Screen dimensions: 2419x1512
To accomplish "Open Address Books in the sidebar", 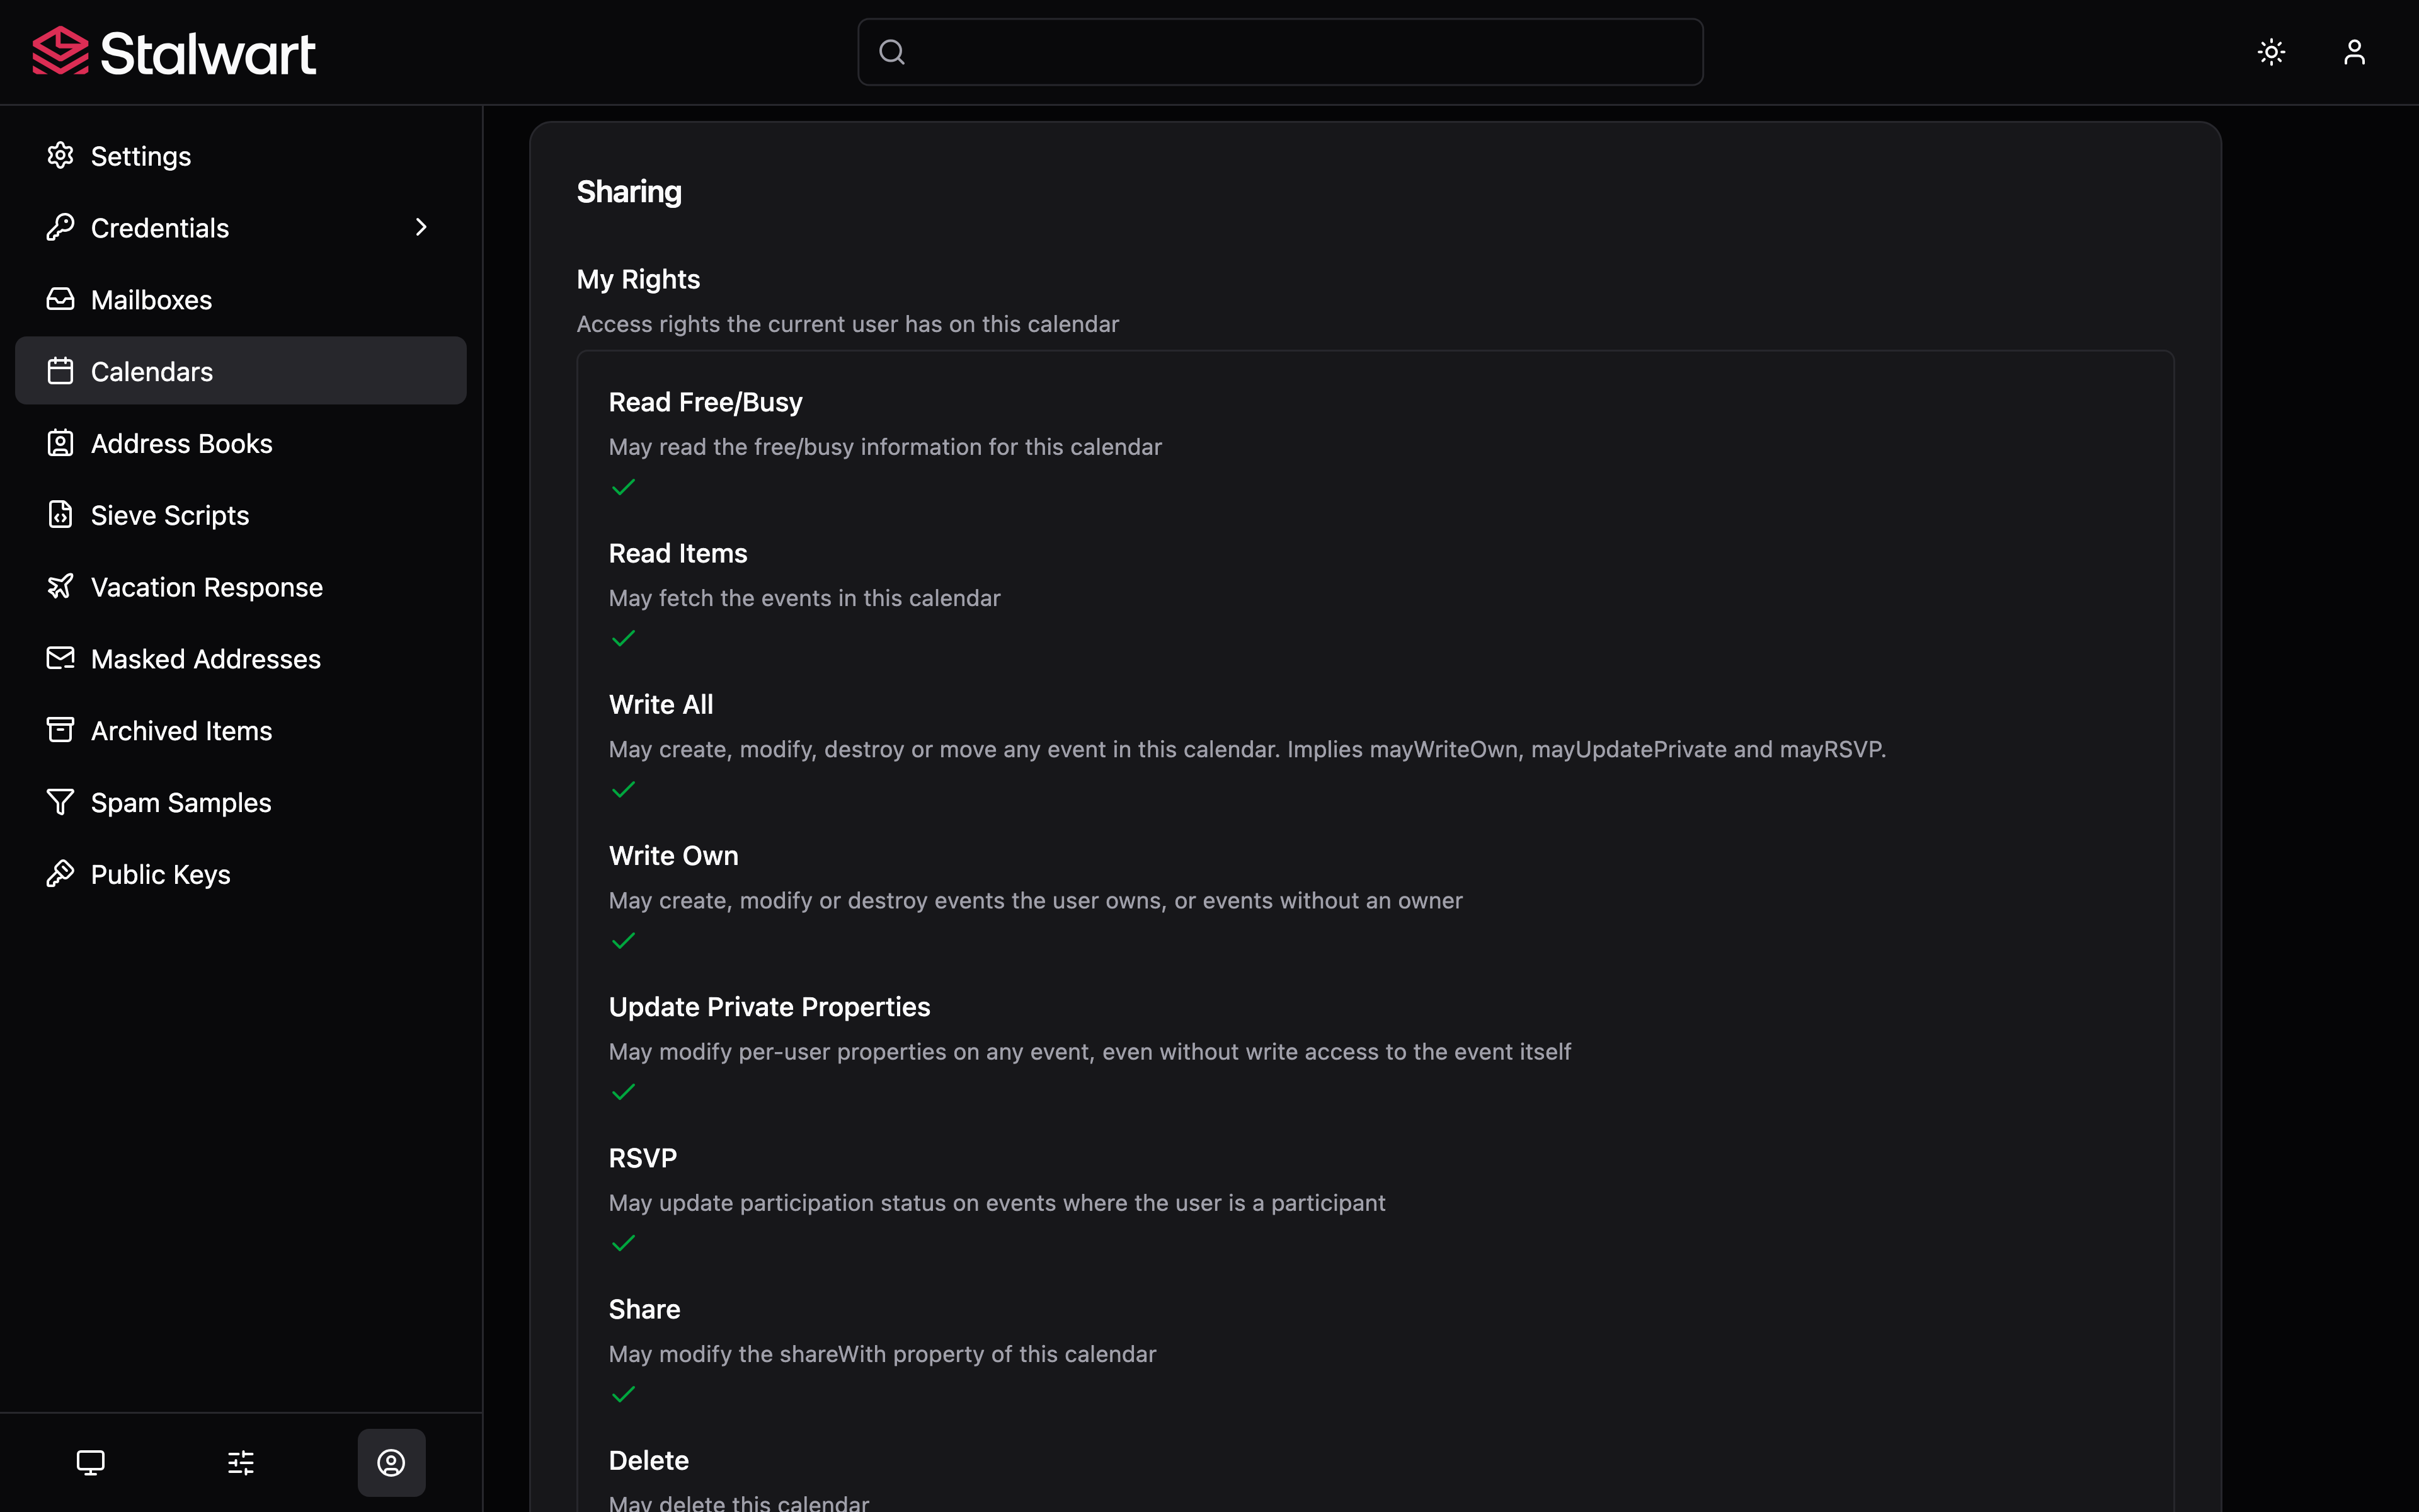I will (241, 443).
